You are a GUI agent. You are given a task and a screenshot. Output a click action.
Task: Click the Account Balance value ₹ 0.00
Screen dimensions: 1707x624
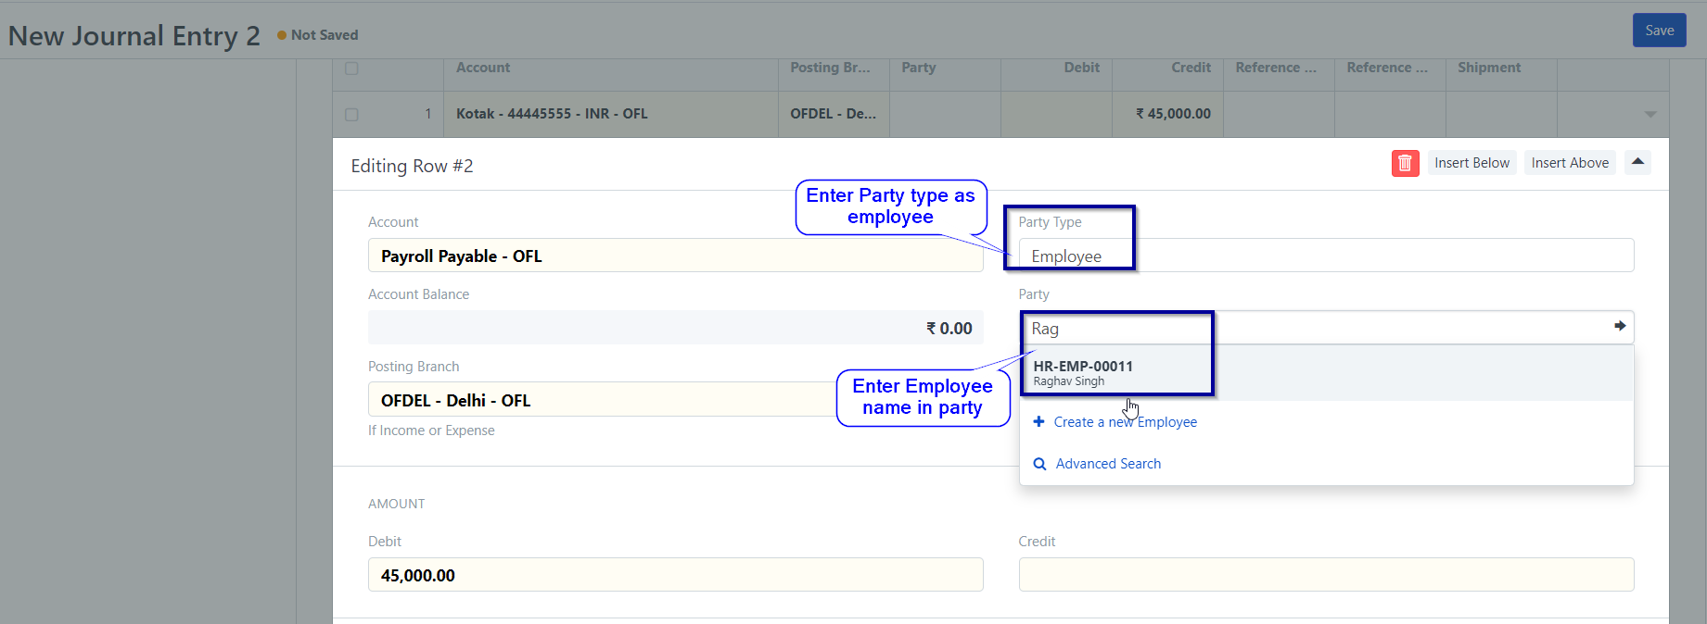click(949, 329)
